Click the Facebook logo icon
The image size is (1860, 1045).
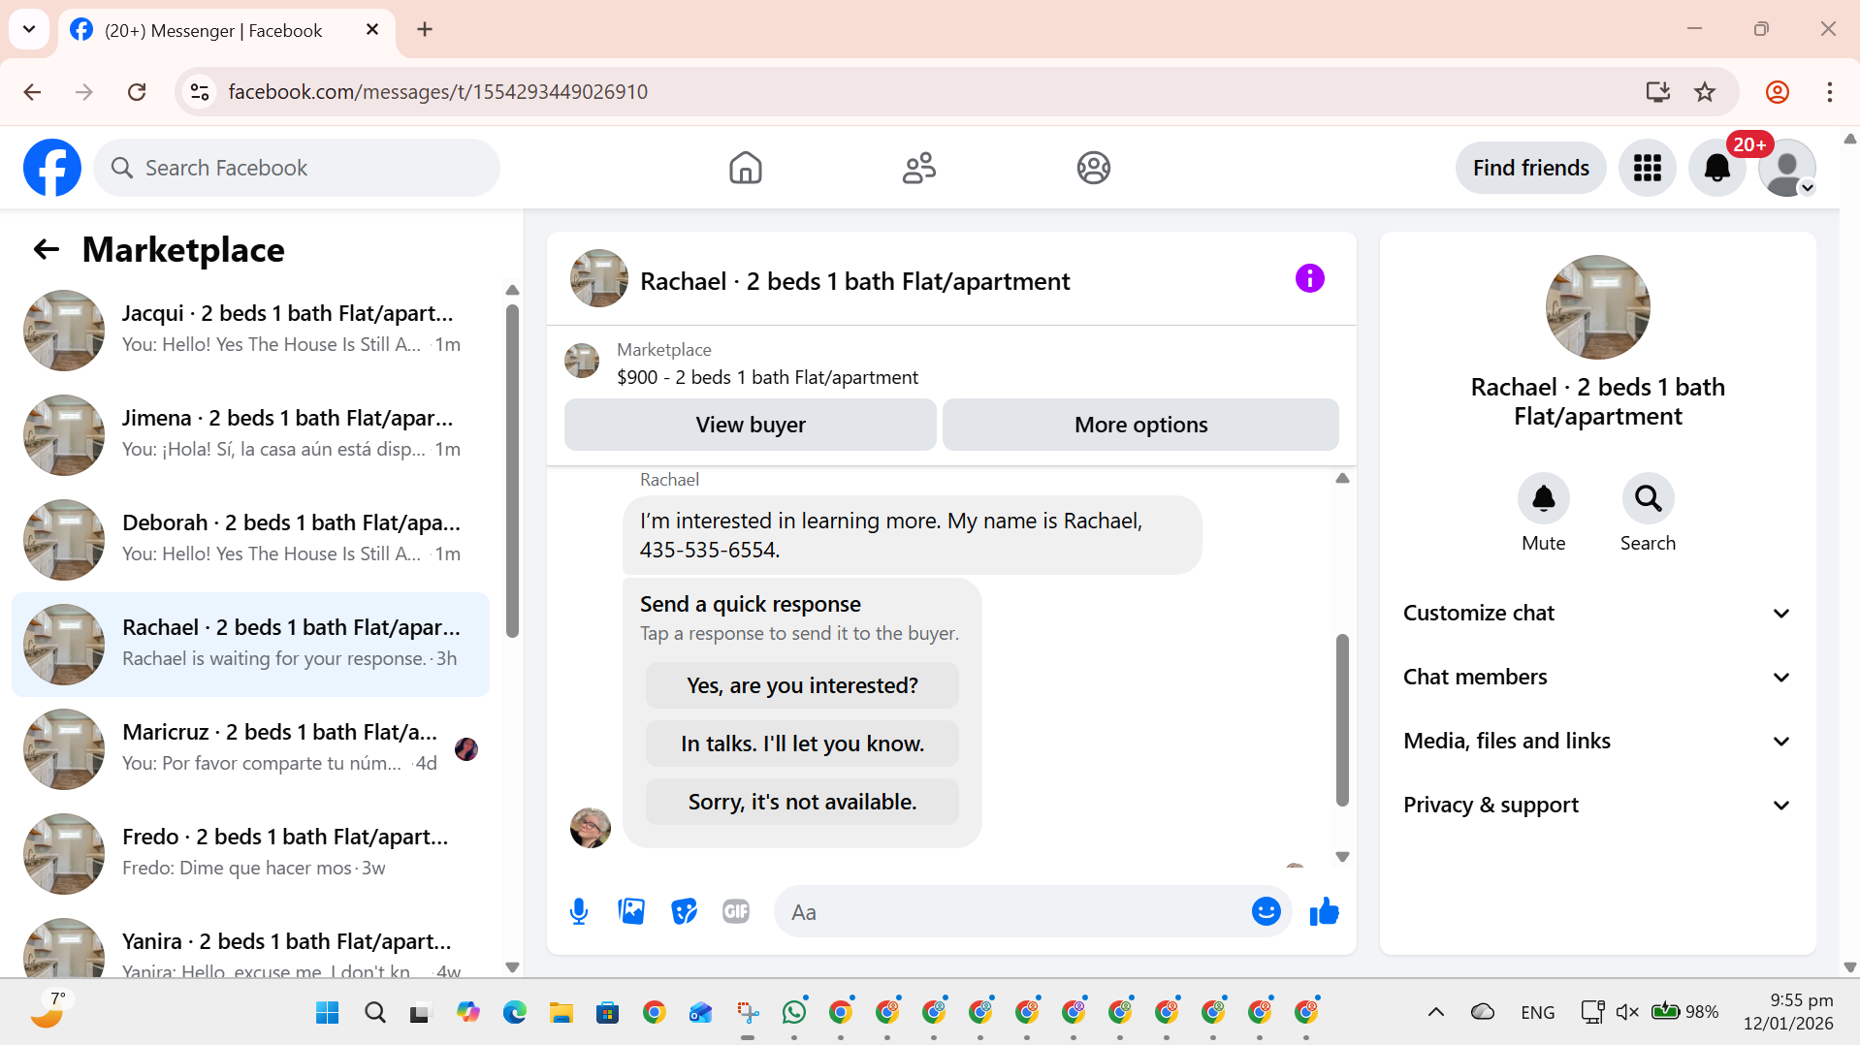tap(52, 168)
